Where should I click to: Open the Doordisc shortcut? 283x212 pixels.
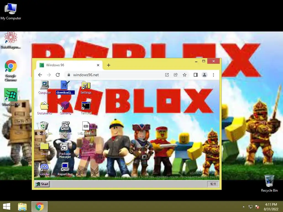point(44,169)
